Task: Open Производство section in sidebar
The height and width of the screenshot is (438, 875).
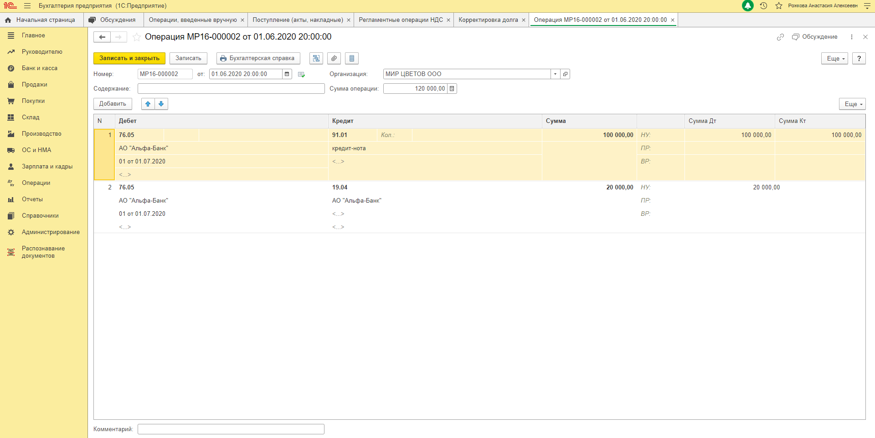Action: coord(44,134)
